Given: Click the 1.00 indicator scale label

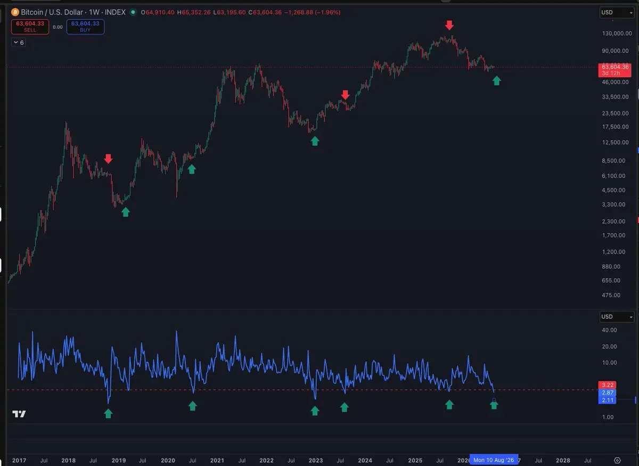Looking at the screenshot, I should pyautogui.click(x=609, y=418).
